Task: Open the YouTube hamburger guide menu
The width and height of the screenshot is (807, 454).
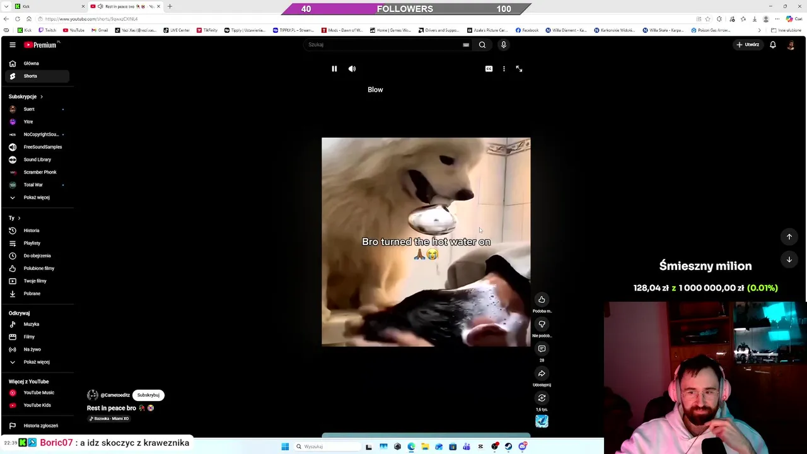Action: point(12,45)
